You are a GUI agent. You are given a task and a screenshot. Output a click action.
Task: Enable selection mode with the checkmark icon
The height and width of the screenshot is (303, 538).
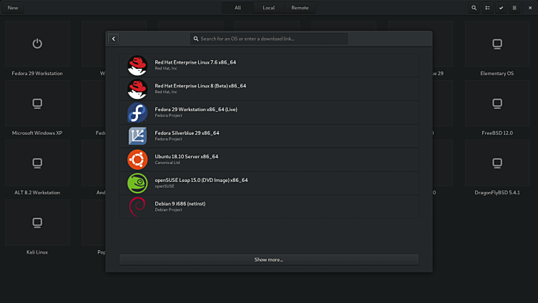click(x=501, y=8)
